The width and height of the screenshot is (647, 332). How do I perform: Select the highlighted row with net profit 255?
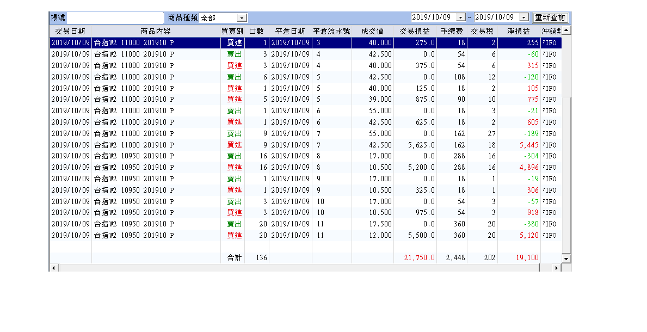(x=305, y=42)
